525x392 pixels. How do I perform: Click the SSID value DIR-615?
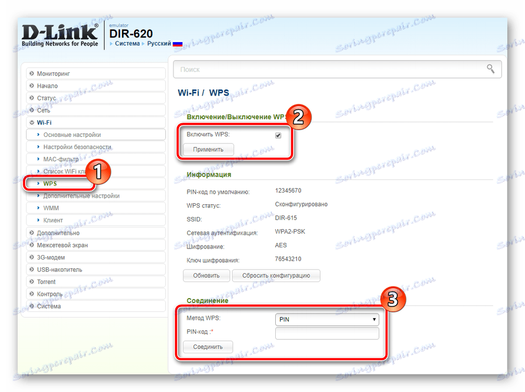(286, 218)
